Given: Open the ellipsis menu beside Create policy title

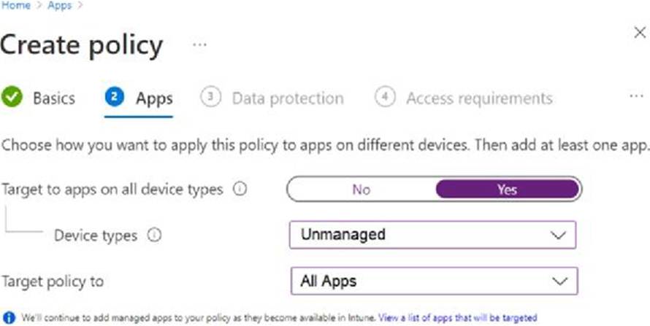Looking at the screenshot, I should tap(199, 45).
